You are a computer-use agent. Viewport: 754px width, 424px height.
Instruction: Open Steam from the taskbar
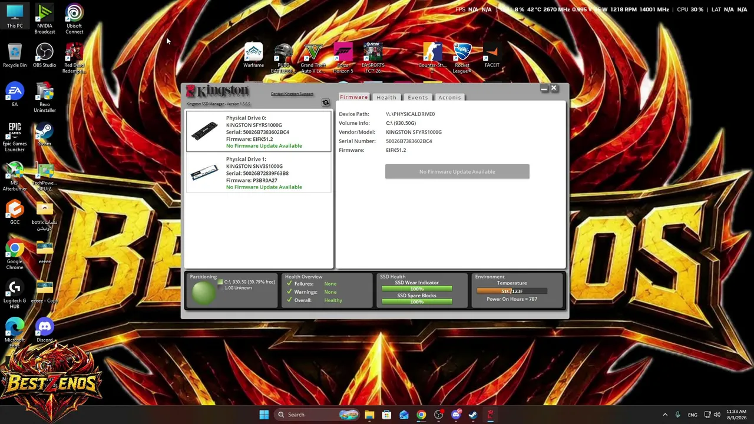click(472, 415)
